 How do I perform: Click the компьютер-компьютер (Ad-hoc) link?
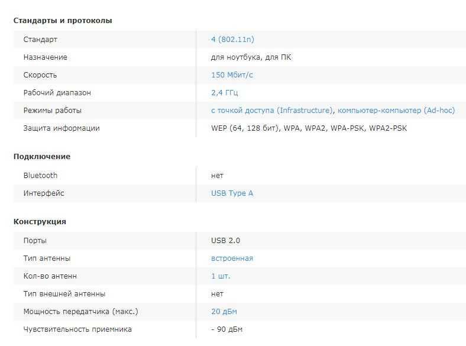coord(396,111)
